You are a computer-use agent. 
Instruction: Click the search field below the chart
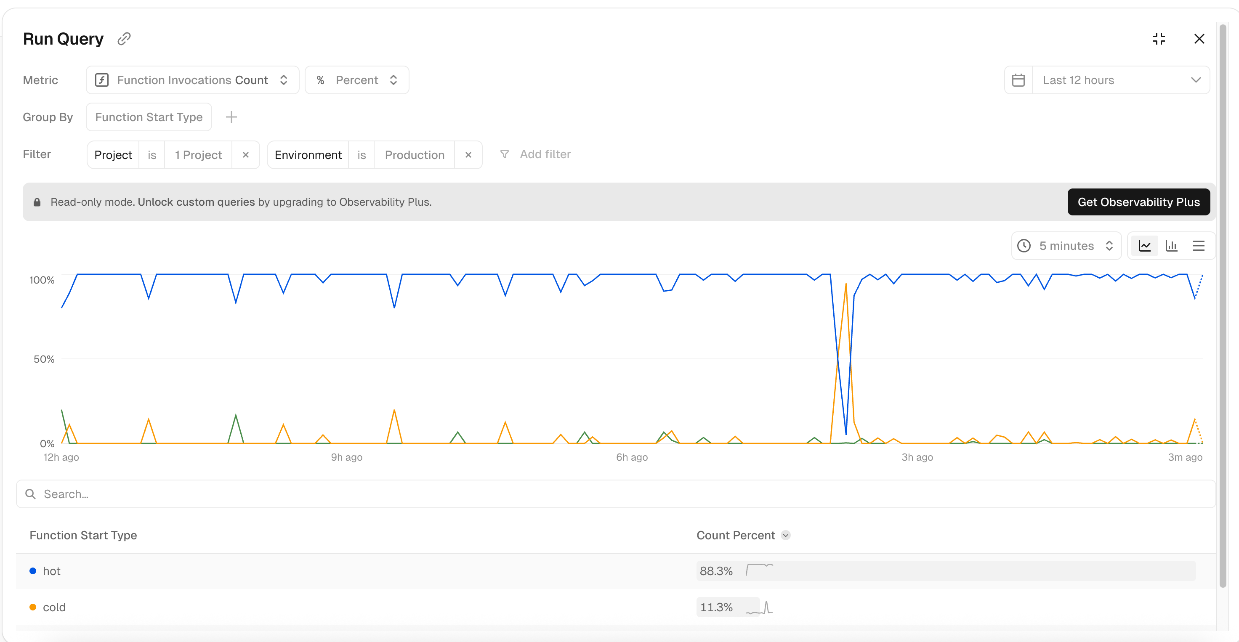[x=192, y=494]
